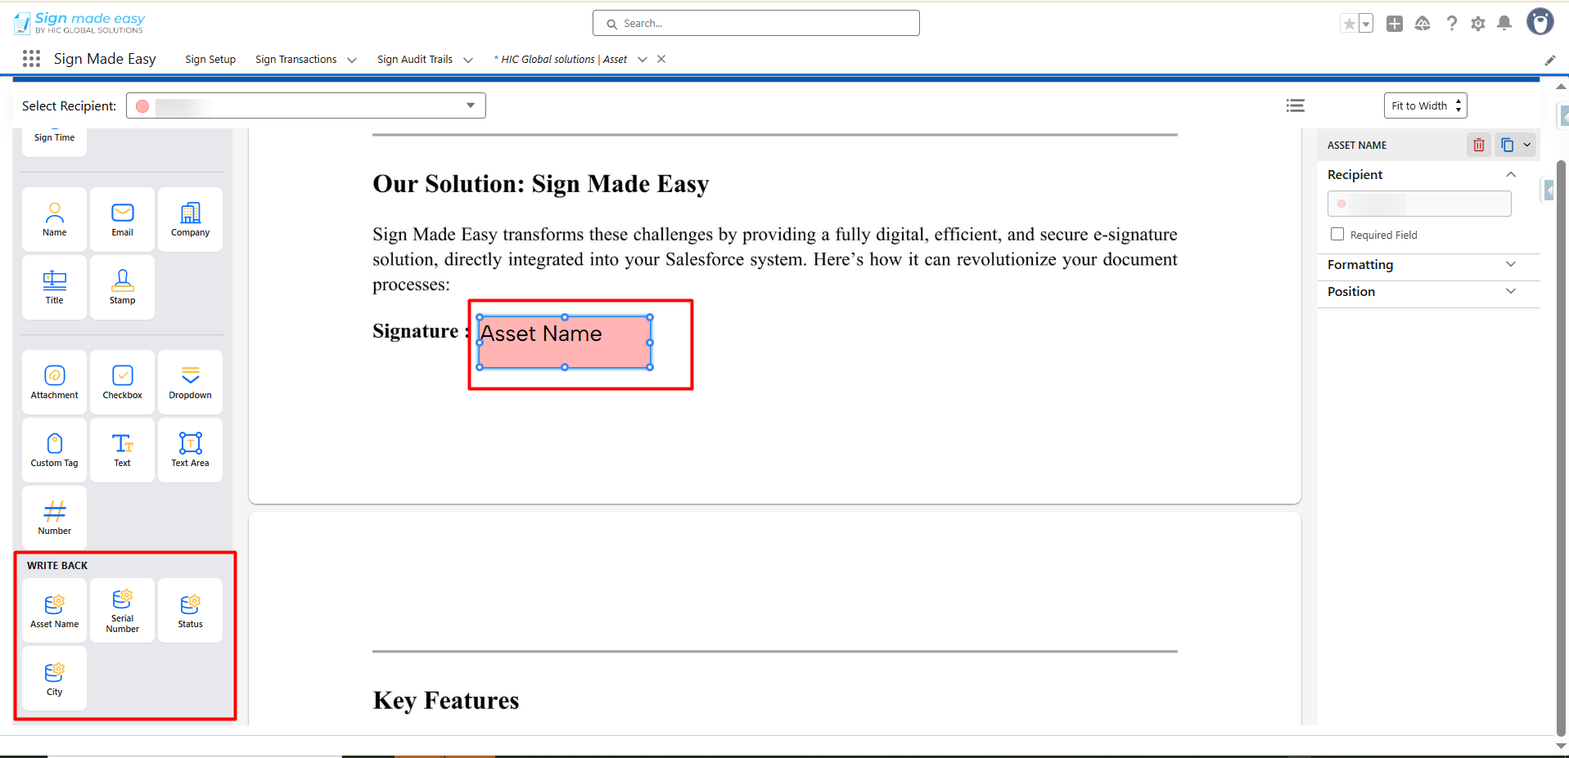Enable the Required Field checkbox

tap(1337, 235)
